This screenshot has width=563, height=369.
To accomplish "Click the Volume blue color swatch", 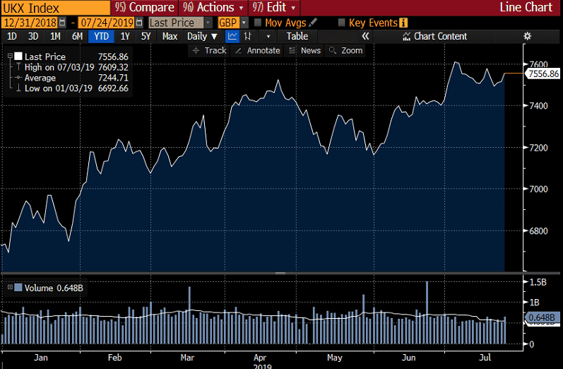I will point(18,288).
